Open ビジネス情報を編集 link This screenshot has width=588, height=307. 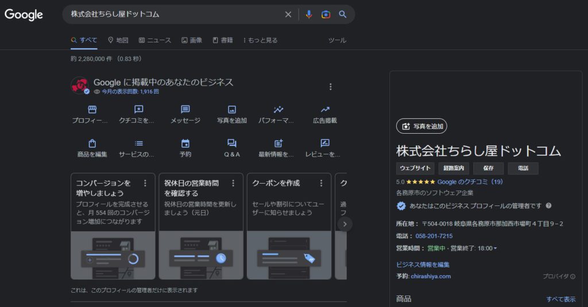(x=423, y=265)
